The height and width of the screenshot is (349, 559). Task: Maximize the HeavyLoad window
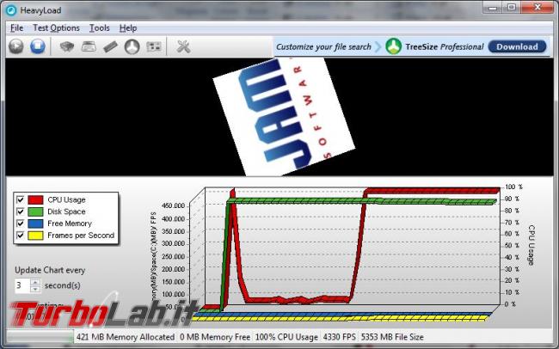pyautogui.click(x=512, y=7)
